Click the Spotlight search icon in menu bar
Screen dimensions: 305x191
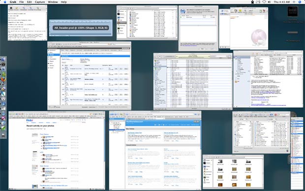300,2
